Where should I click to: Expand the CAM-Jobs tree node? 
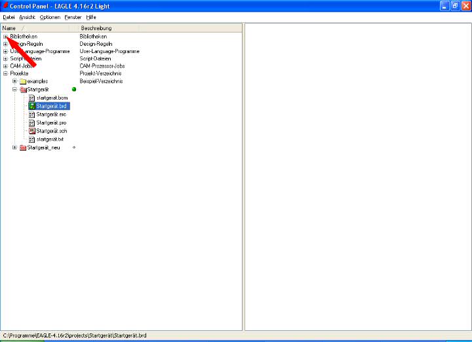pos(5,66)
